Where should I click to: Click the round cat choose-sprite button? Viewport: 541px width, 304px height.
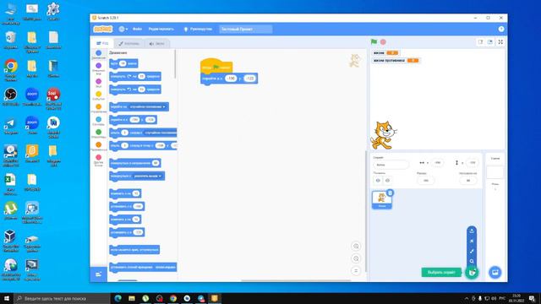coord(472,272)
